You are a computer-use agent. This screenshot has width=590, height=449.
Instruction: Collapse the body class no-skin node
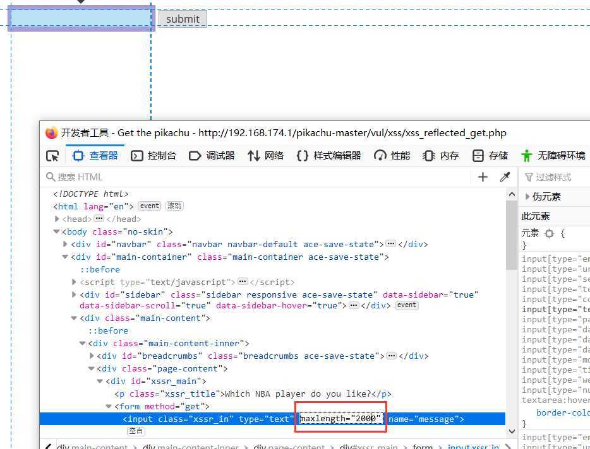point(57,231)
